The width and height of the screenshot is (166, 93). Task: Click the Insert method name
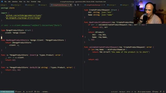coord(33,55)
